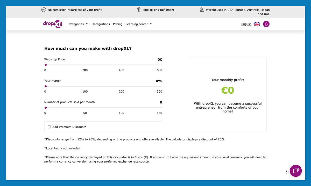Click the 'End-to-end fulfillment' text
This screenshot has height=186, width=311.
(x=159, y=10)
